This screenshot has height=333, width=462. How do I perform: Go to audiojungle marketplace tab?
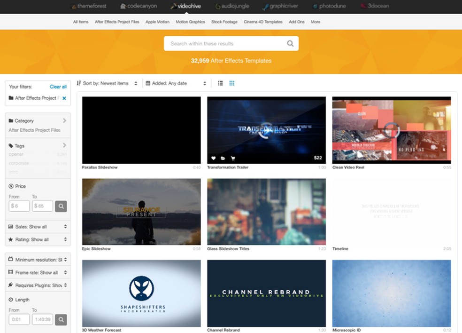pyautogui.click(x=232, y=7)
